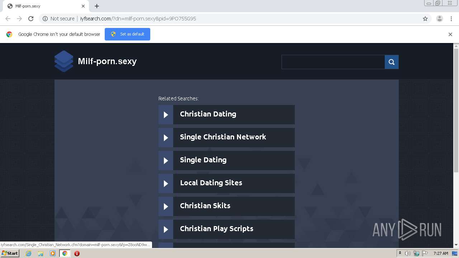Go forward using the browser forward arrow

point(19,19)
